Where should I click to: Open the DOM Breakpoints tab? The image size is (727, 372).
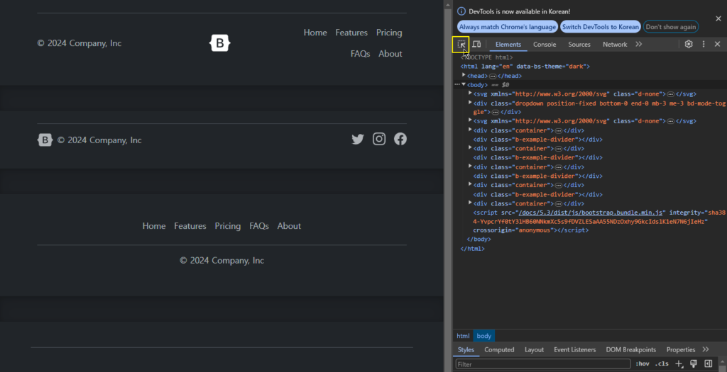click(630, 350)
